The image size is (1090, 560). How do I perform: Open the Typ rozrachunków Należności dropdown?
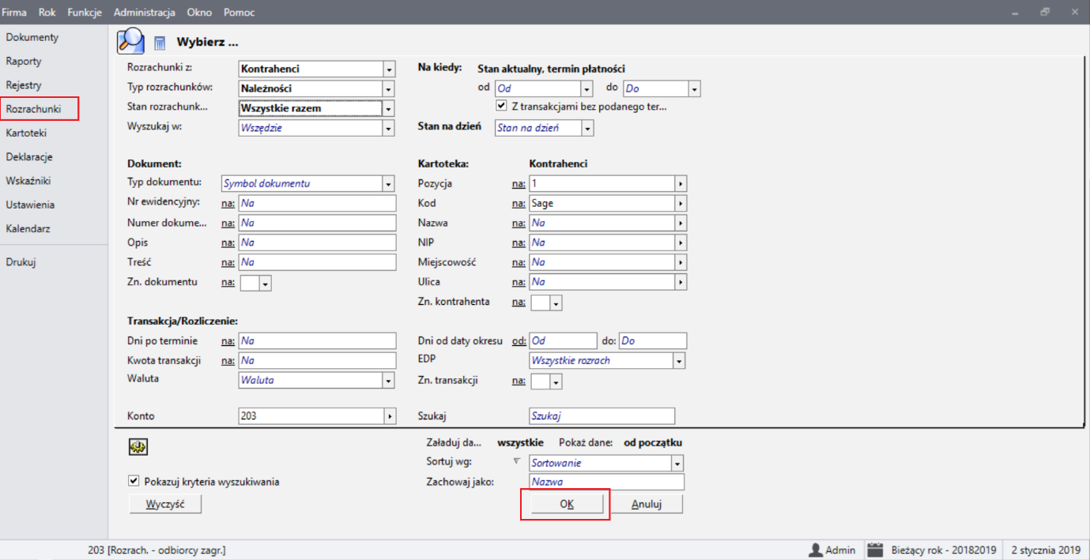point(388,88)
